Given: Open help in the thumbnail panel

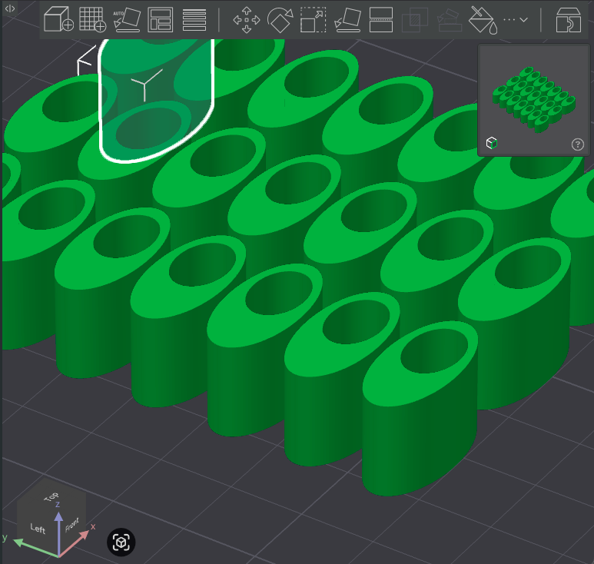Looking at the screenshot, I should [577, 144].
